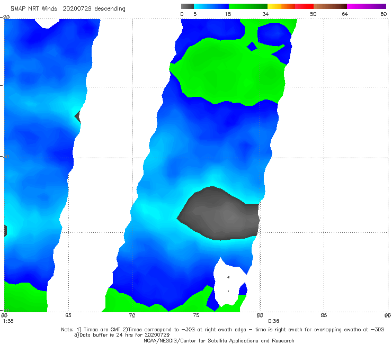
Task: Click the latitude label "-40"
Action: (x=5, y=310)
